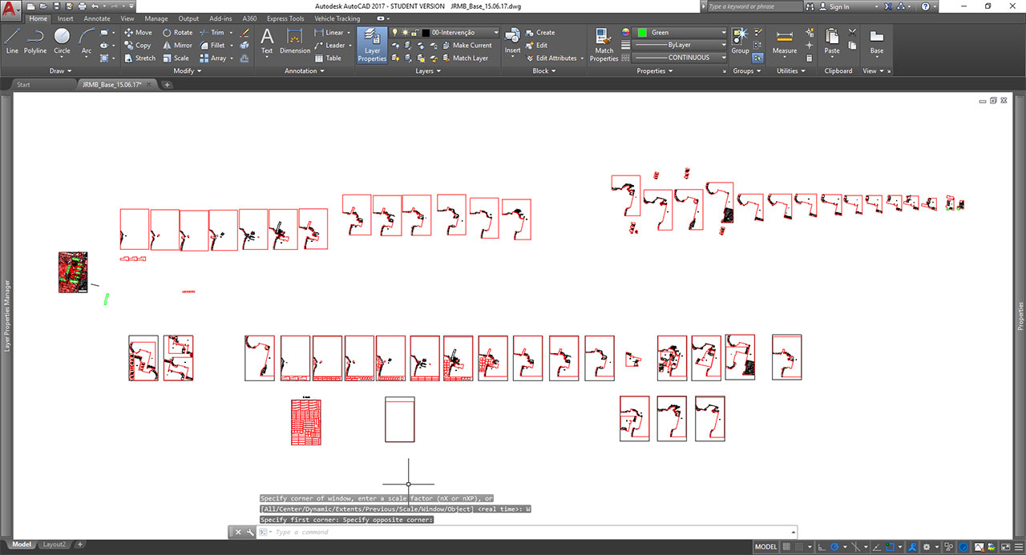Select the Rotate tool
This screenshot has width=1026, height=555.
coord(176,33)
